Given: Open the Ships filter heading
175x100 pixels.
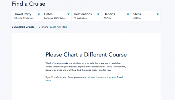Looking at the screenshot, I should pyautogui.click(x=137, y=14).
